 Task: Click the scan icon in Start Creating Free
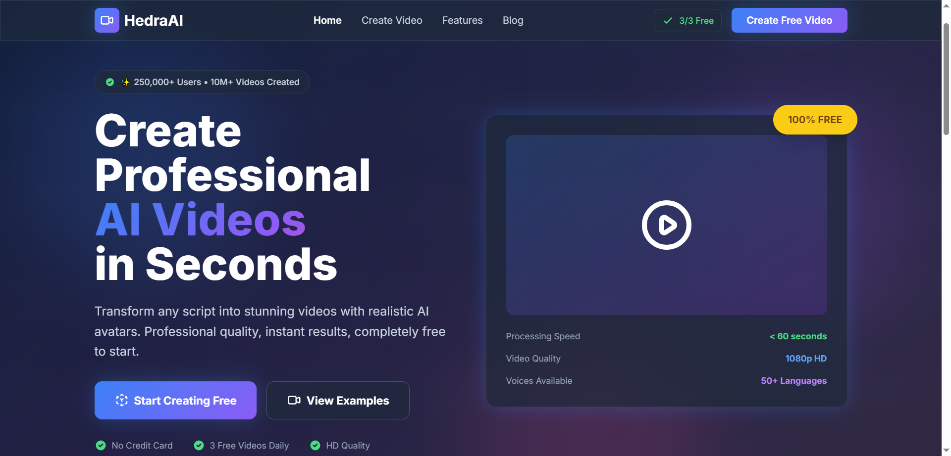[122, 400]
